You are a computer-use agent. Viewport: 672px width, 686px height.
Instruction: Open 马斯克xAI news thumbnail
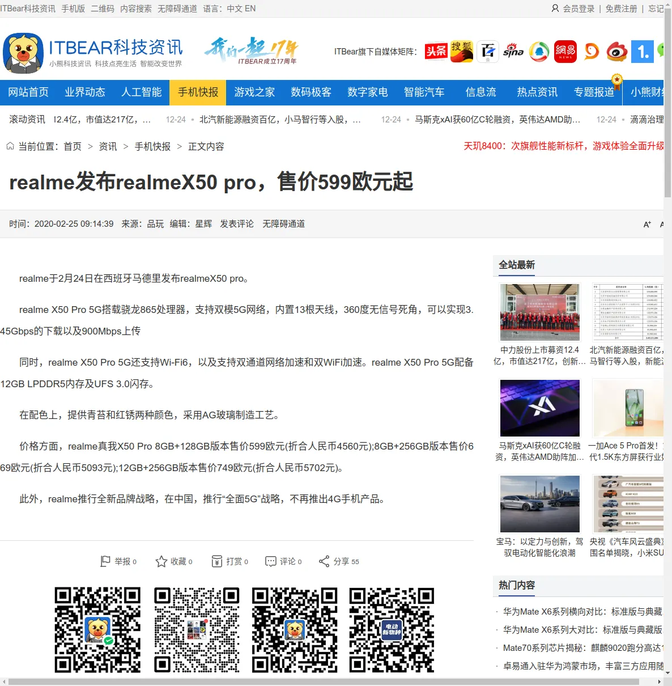[540, 408]
